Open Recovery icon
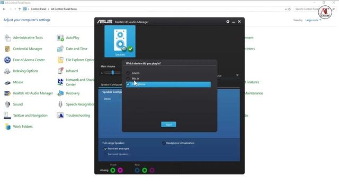The height and width of the screenshot is (190, 339). tap(60, 93)
